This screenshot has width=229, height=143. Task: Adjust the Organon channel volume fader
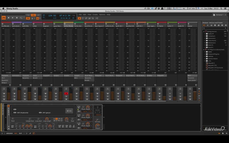pyautogui.click(x=50, y=94)
